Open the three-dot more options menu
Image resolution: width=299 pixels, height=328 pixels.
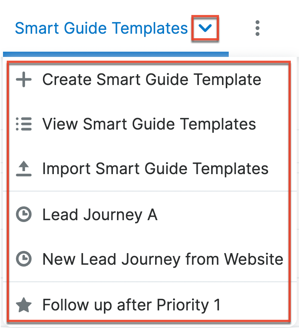[x=257, y=28]
